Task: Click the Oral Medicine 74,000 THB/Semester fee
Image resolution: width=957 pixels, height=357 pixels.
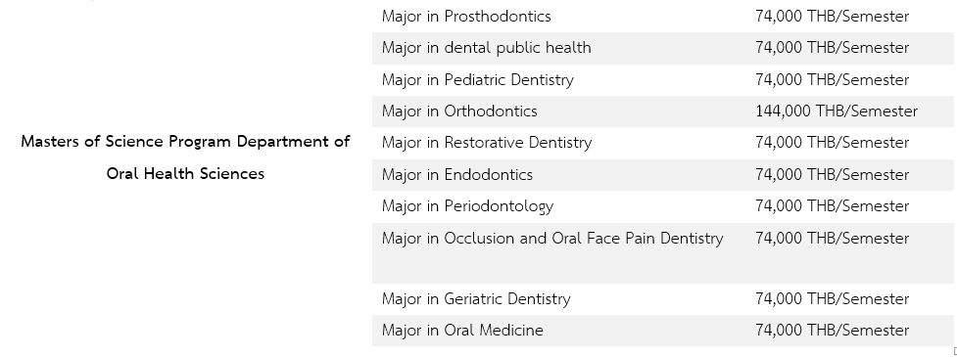Action: point(833,331)
